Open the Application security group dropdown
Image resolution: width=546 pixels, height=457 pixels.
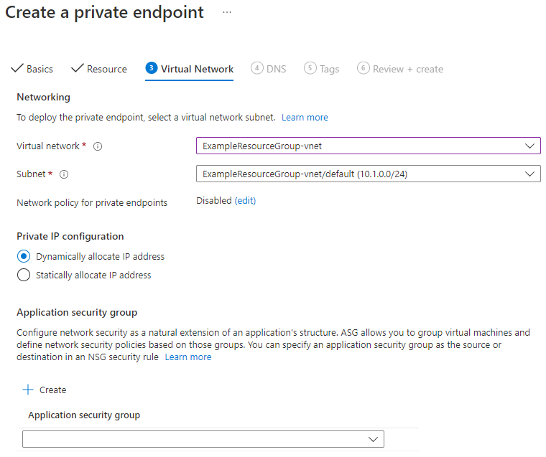coord(203,439)
